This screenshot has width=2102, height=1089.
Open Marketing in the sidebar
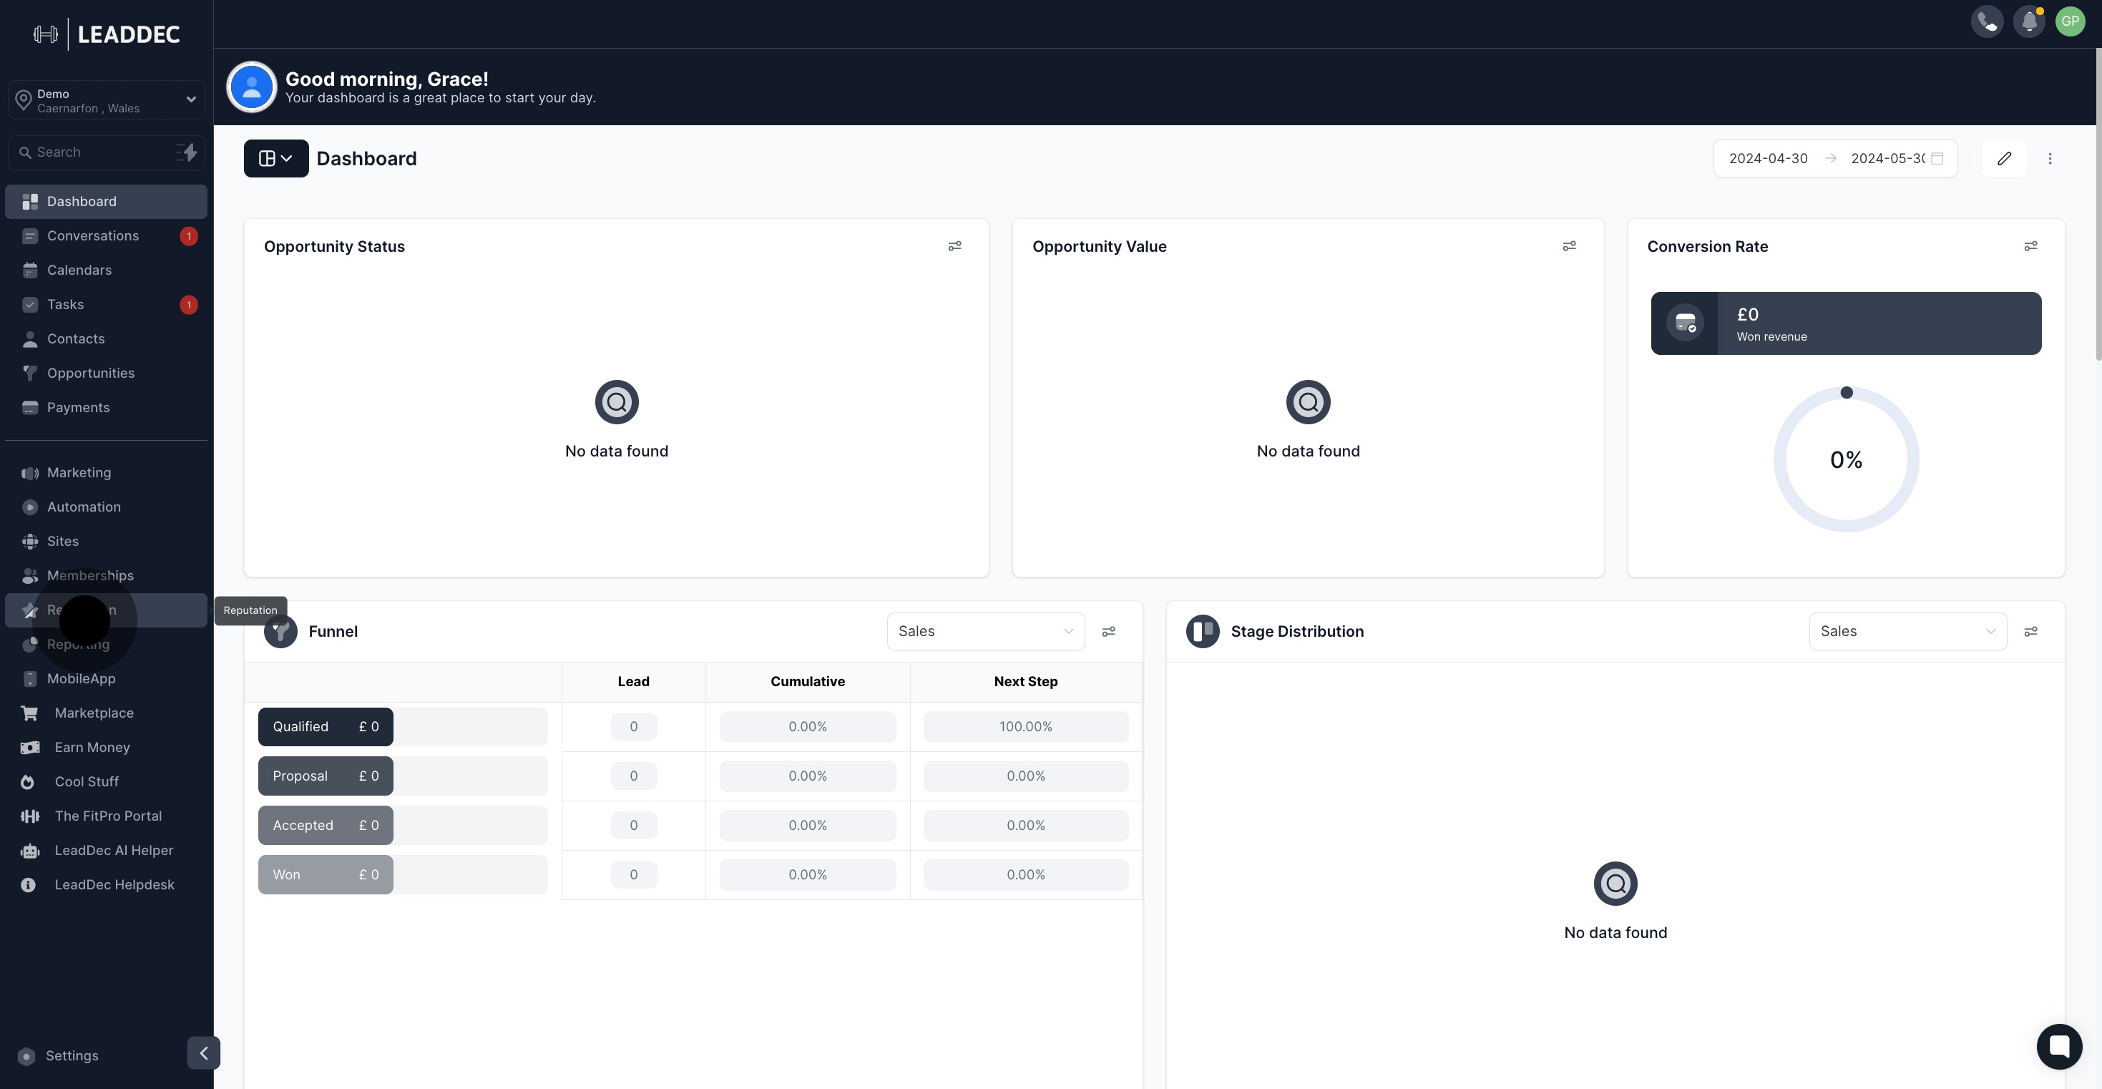click(x=106, y=473)
